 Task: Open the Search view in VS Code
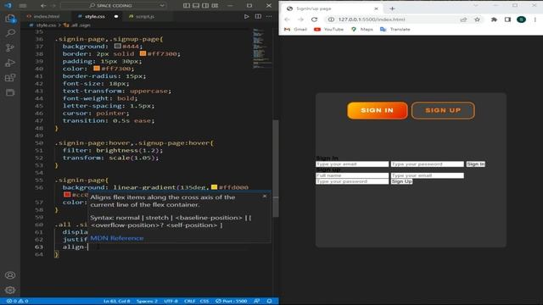(10, 33)
